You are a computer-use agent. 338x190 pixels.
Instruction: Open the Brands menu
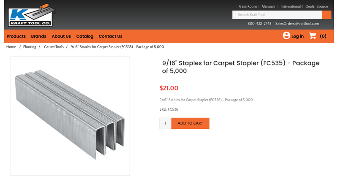tap(38, 36)
